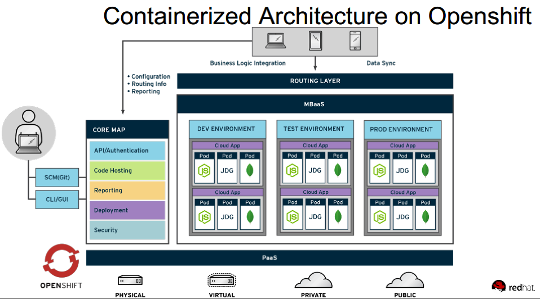Click the developer user avatar with laptop

coord(29,135)
